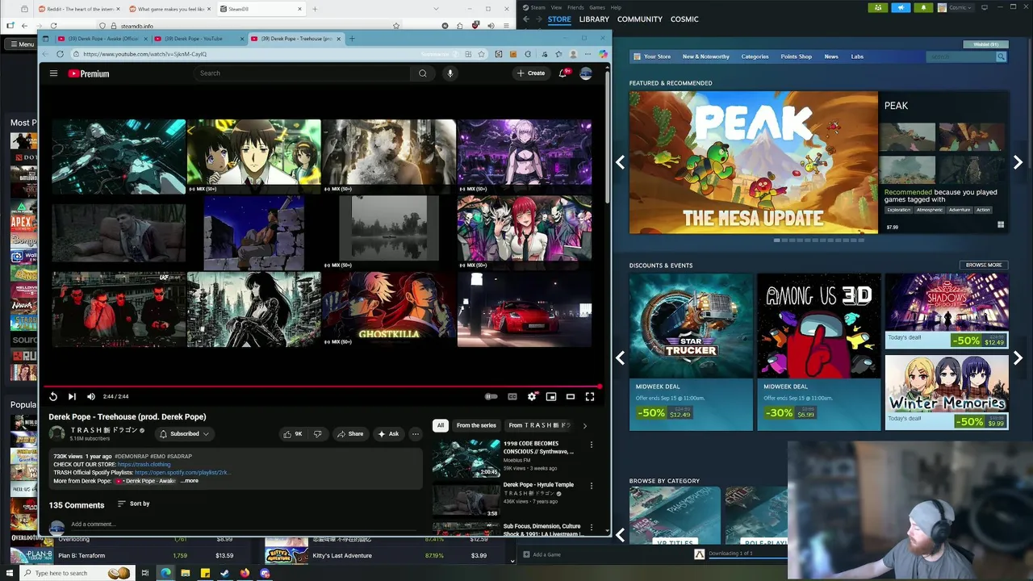Open GHOSTKILLA end screen thumbnail
The width and height of the screenshot is (1033, 581).
389,309
